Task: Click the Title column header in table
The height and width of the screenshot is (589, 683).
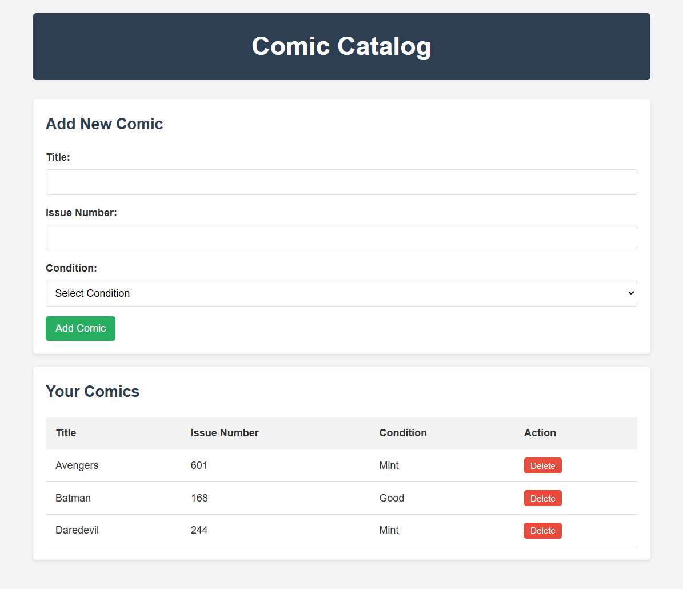Action: pos(66,433)
